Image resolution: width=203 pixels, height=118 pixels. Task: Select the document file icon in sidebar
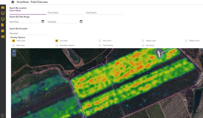(x=2, y=25)
